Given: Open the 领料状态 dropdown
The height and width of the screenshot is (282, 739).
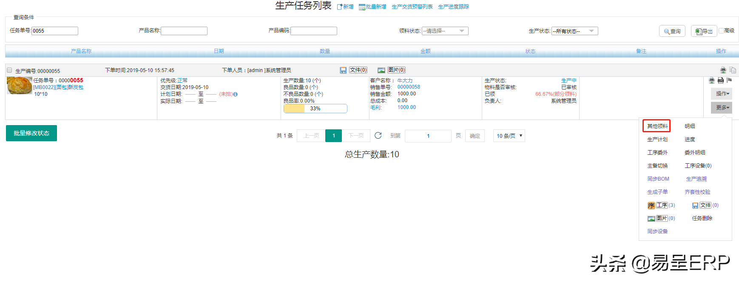Looking at the screenshot, I should [445, 31].
